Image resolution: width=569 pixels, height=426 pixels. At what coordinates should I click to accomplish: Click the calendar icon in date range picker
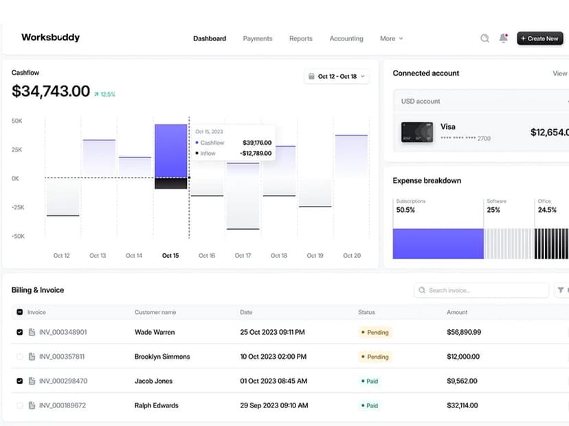pyautogui.click(x=311, y=76)
